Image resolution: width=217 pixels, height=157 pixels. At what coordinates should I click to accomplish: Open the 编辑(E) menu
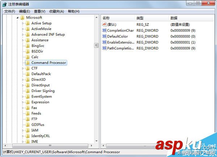(x=25, y=11)
